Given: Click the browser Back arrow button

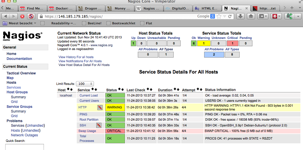Looking at the screenshot, I should pos(6,16).
